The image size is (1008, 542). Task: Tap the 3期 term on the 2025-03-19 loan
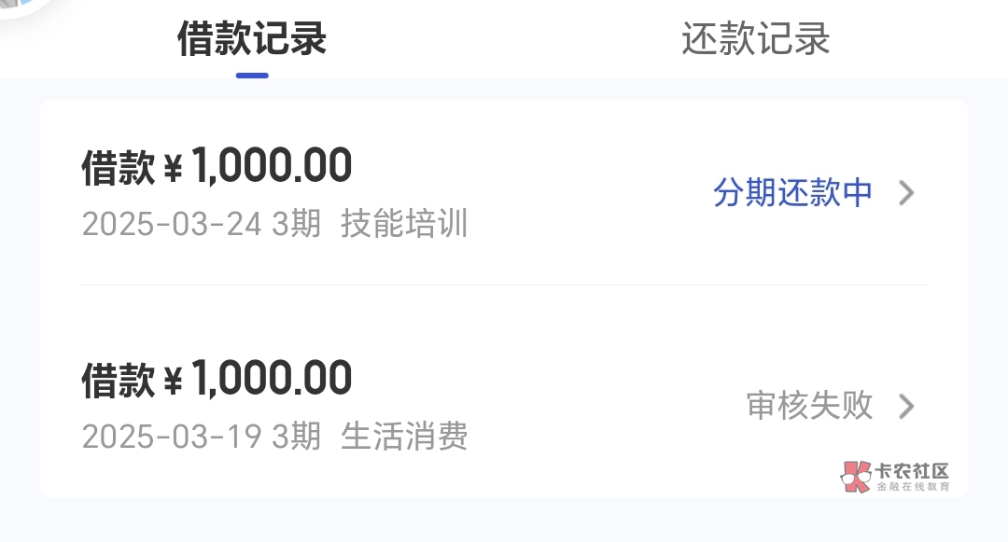coord(296,437)
